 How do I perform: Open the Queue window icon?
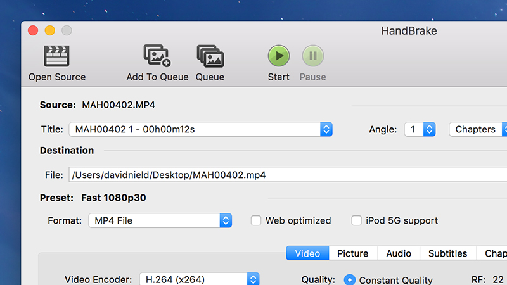point(210,56)
